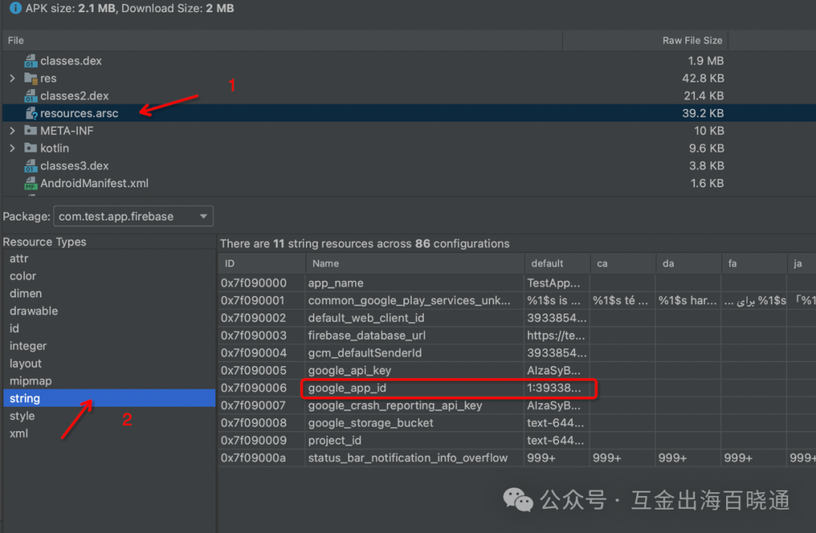Select the google_app_id string row
The image size is (816, 533).
[x=348, y=387]
